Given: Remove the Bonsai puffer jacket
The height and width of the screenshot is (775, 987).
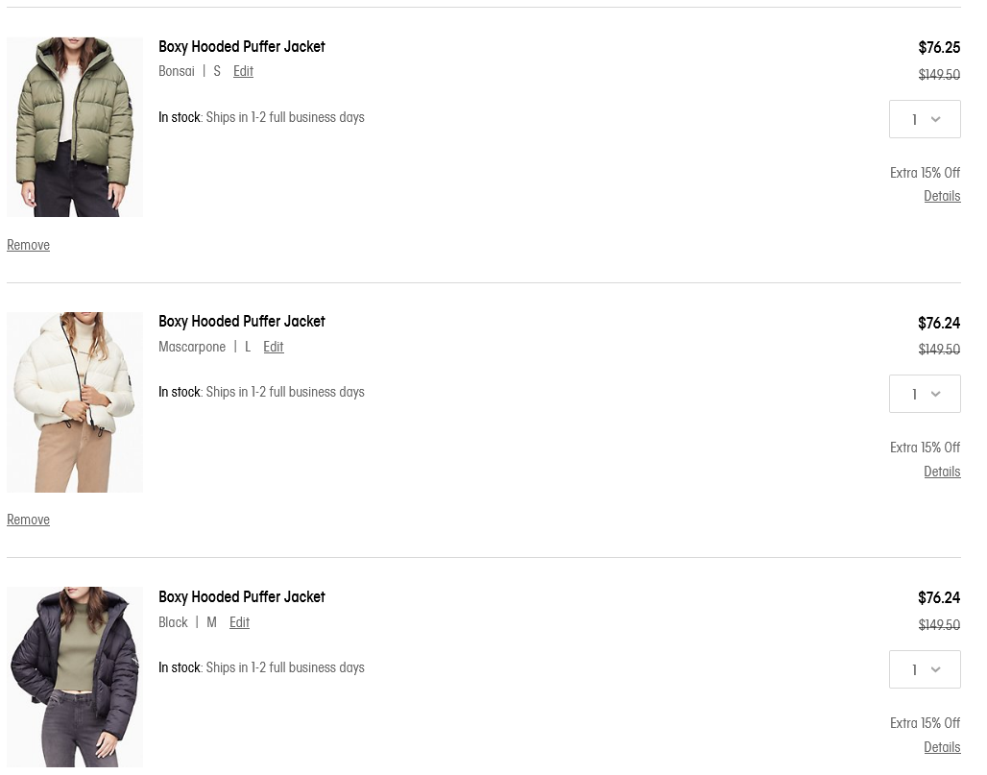Looking at the screenshot, I should 29,245.
